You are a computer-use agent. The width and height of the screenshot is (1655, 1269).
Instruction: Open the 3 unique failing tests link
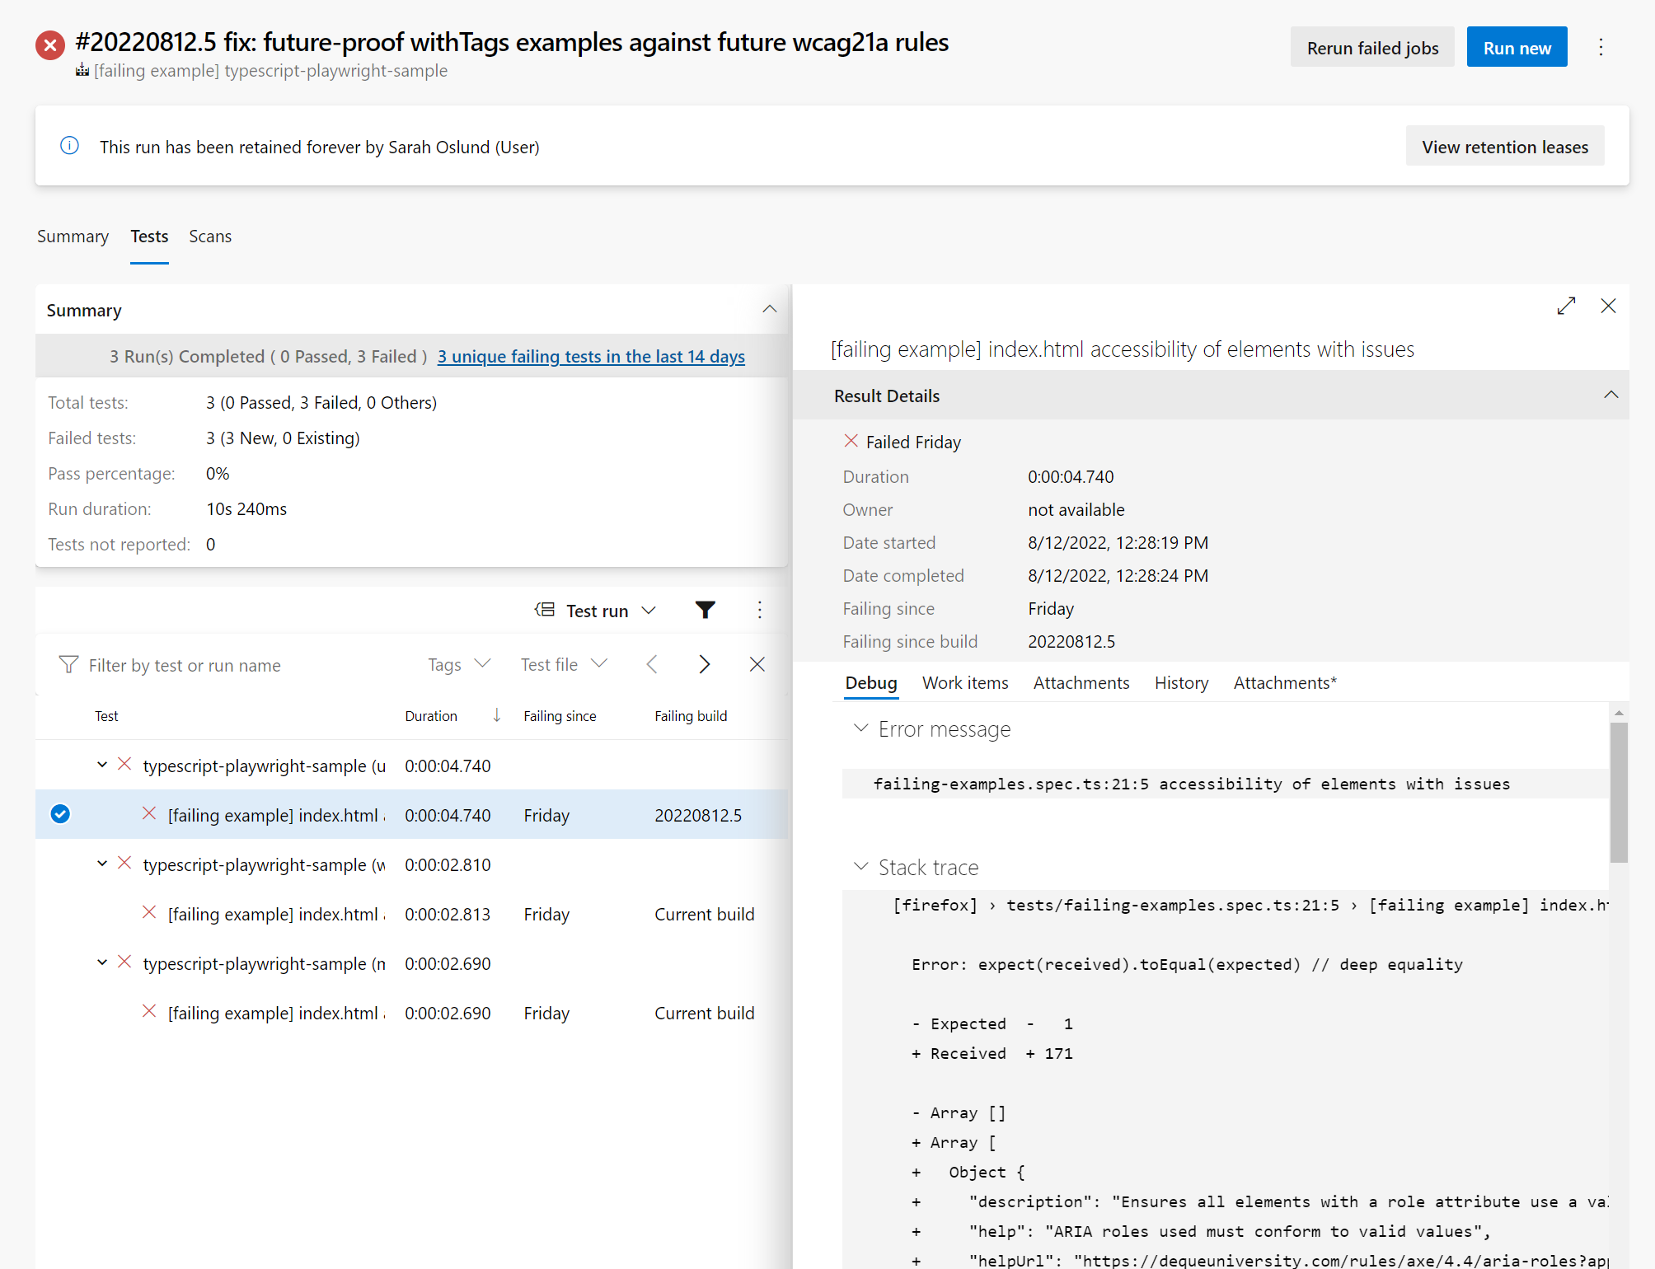tap(590, 356)
